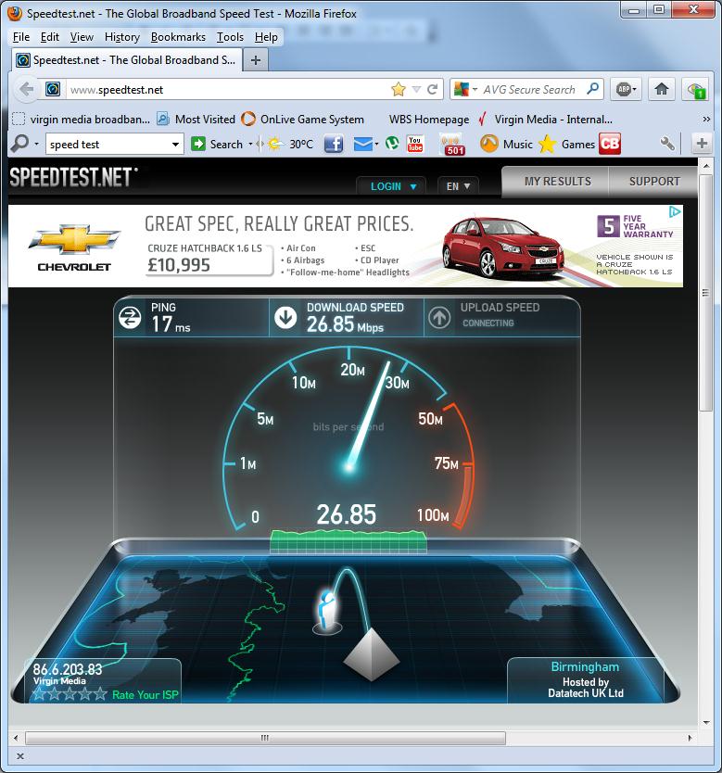The image size is (722, 773).
Task: Click the toolbar search magnifier icon
Action: coord(19,144)
